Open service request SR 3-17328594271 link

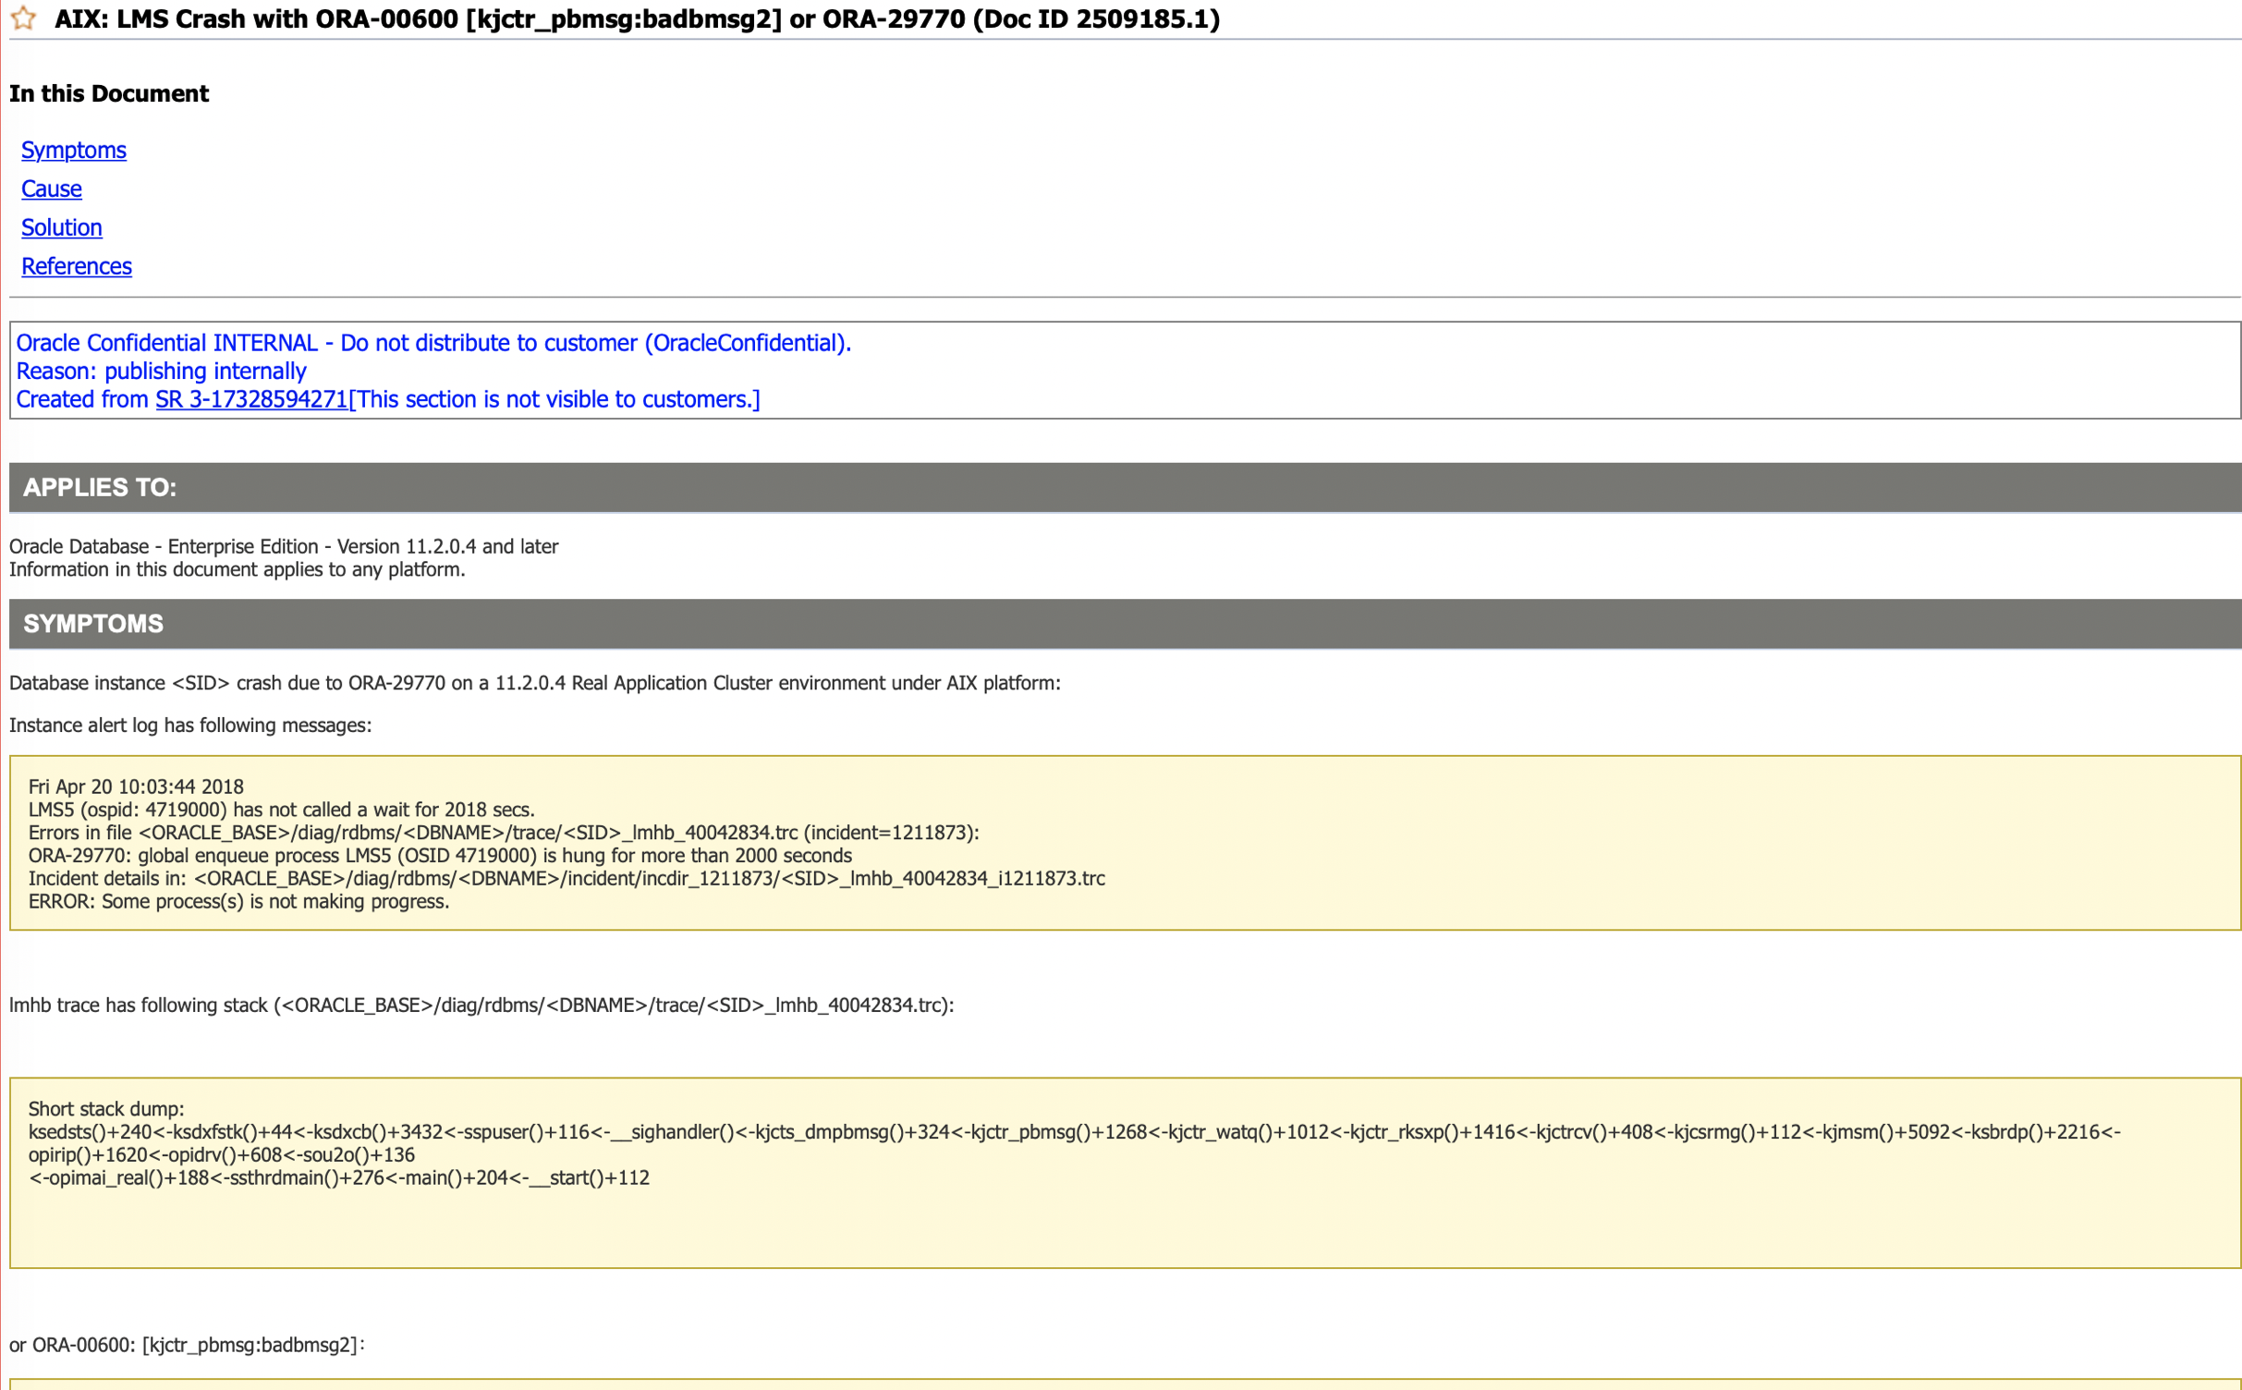click(x=251, y=399)
